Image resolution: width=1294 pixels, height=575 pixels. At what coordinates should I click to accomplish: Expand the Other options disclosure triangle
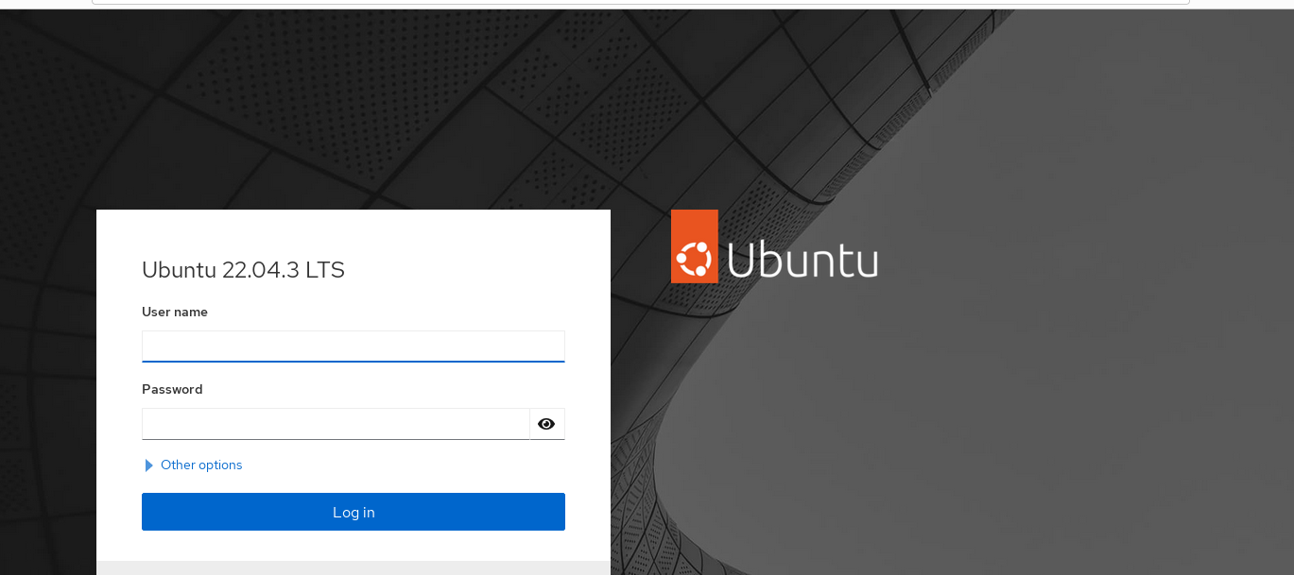click(x=148, y=465)
